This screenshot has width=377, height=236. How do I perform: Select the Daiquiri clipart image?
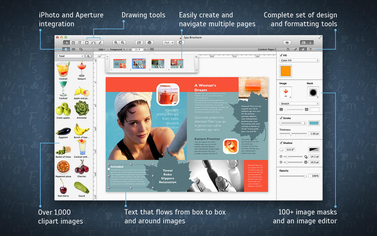(x=82, y=69)
